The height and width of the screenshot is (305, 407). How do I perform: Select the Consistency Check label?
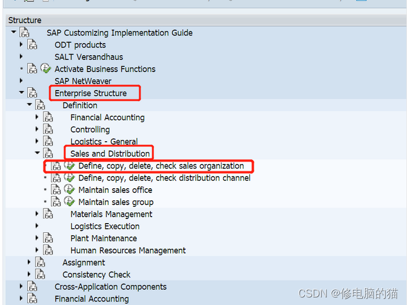point(96,275)
